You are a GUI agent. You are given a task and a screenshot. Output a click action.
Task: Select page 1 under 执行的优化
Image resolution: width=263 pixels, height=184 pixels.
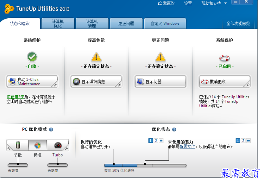coord(151,141)
